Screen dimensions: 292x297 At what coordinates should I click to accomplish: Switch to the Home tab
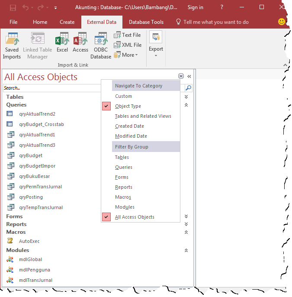click(x=40, y=22)
